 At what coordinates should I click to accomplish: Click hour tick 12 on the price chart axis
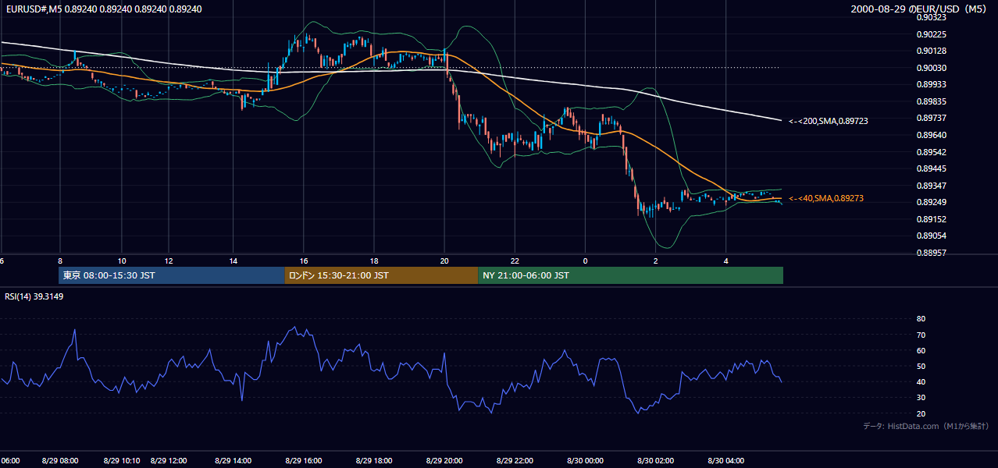pyautogui.click(x=169, y=261)
